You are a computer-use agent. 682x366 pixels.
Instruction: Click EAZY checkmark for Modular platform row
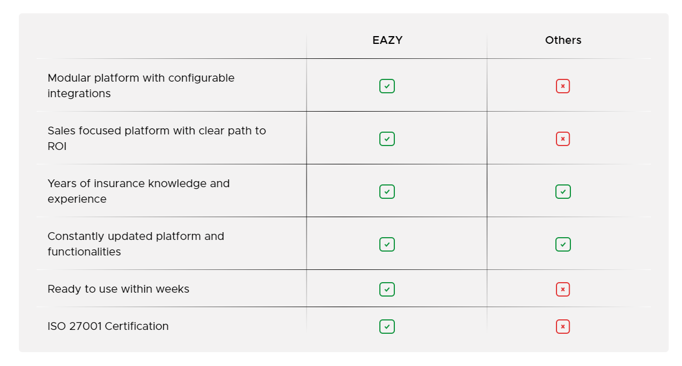point(387,86)
